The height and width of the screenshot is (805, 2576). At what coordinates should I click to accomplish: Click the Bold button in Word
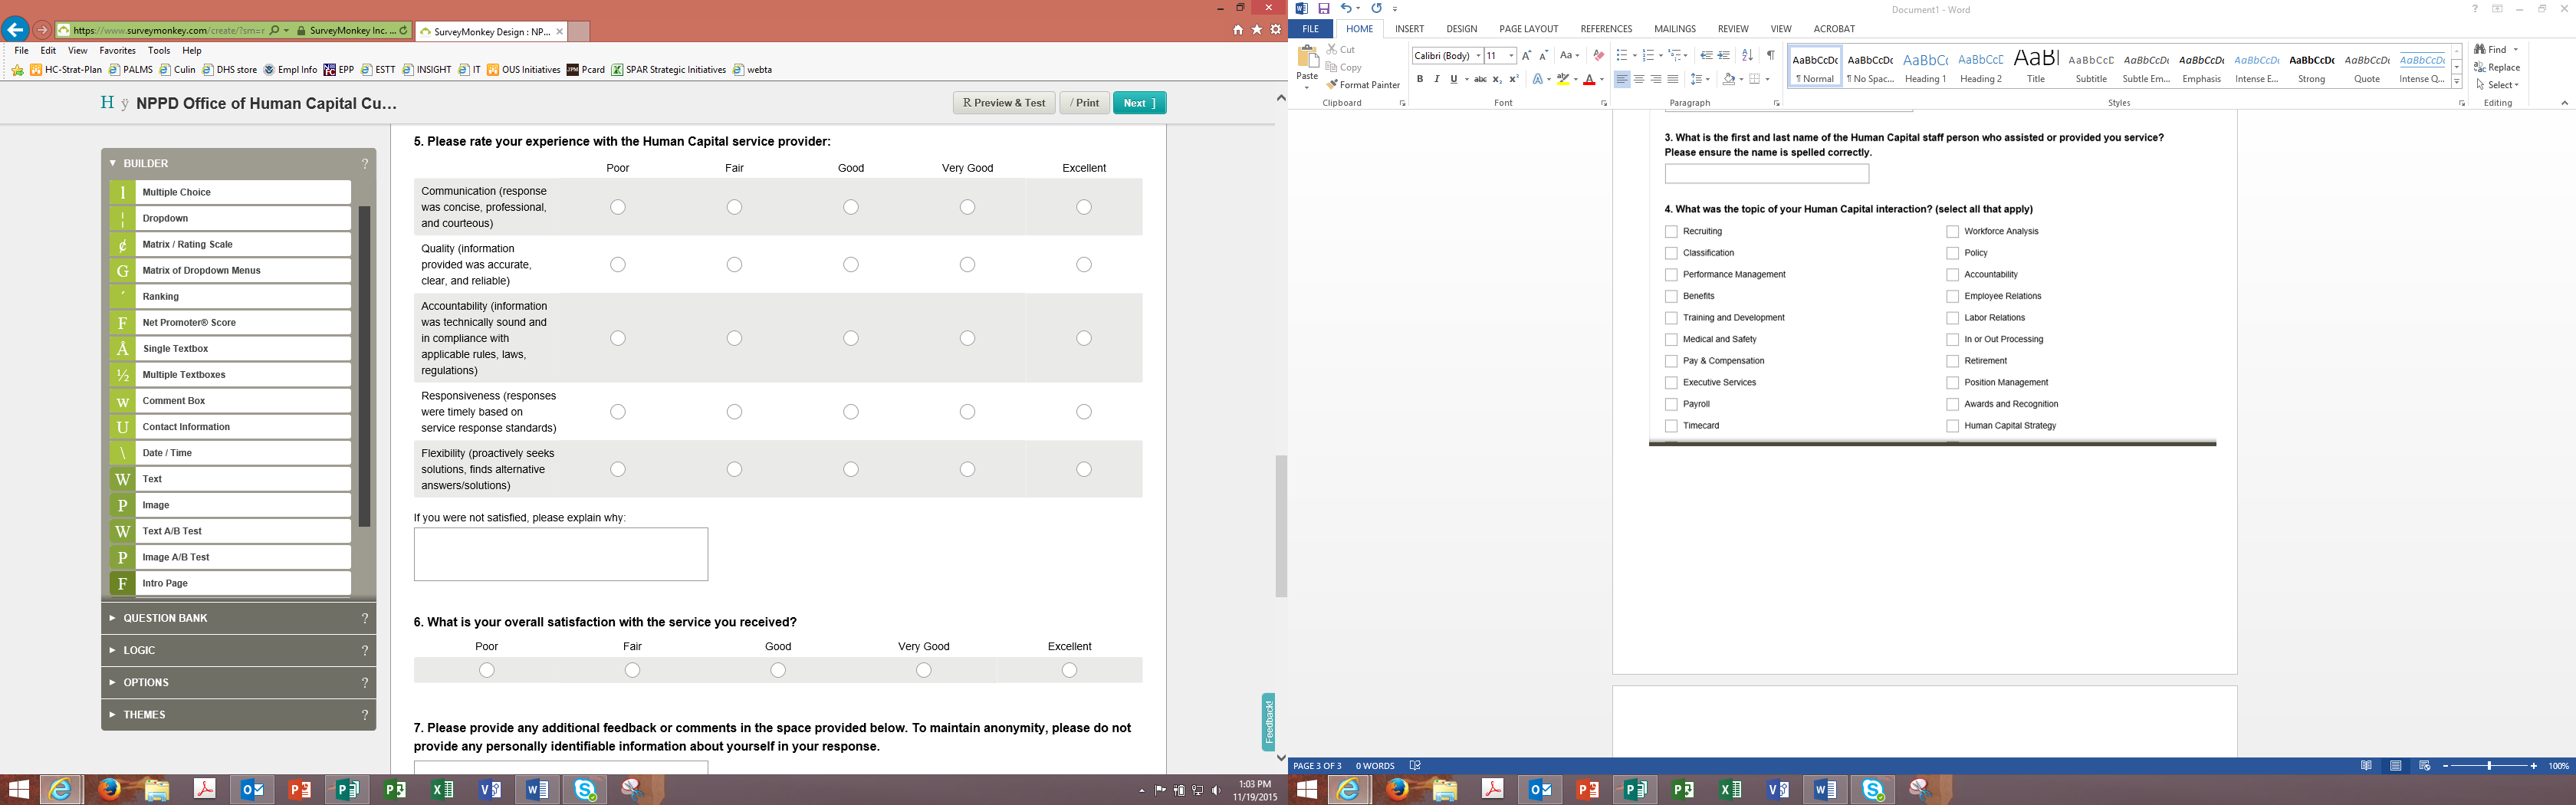click(x=1419, y=79)
